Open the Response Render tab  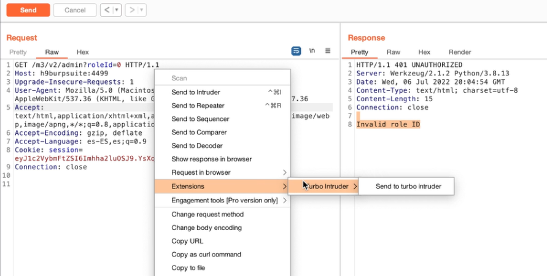[460, 52]
